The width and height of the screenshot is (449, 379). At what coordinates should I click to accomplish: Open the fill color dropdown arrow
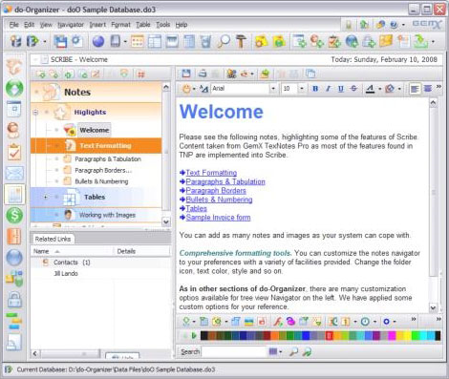click(x=399, y=89)
